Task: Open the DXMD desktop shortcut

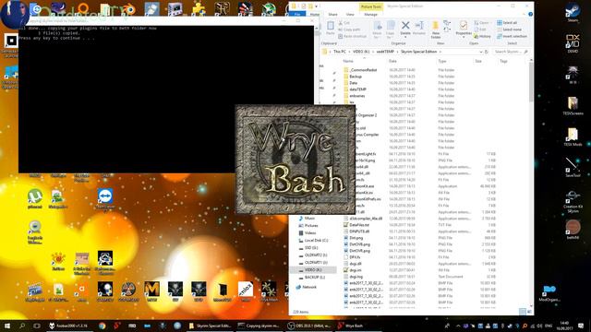Action: (x=573, y=43)
